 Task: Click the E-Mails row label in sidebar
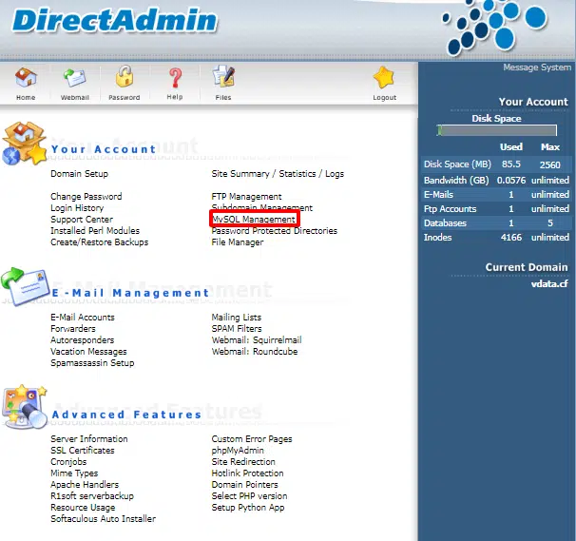coord(438,194)
